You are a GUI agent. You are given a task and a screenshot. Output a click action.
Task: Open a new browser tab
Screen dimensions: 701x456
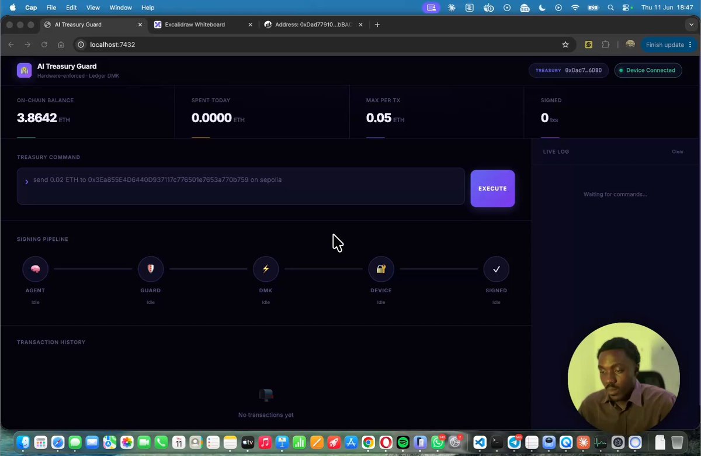pyautogui.click(x=377, y=25)
